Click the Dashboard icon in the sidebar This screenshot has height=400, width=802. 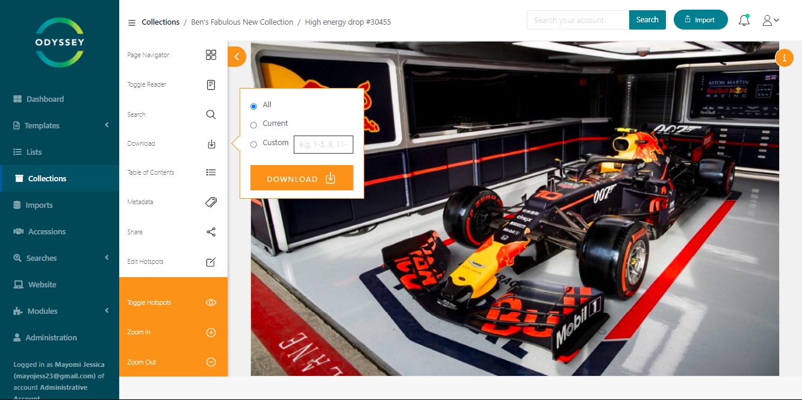(x=17, y=99)
